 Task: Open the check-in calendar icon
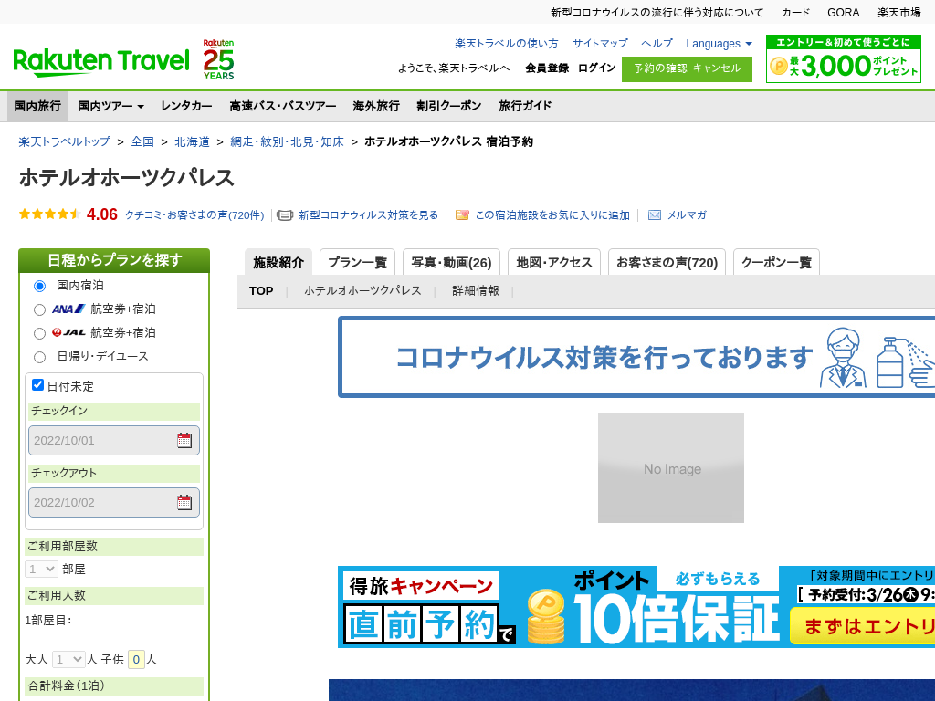(184, 441)
